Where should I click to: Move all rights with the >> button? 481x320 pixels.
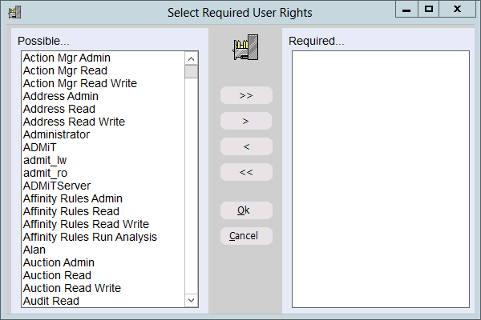click(246, 95)
